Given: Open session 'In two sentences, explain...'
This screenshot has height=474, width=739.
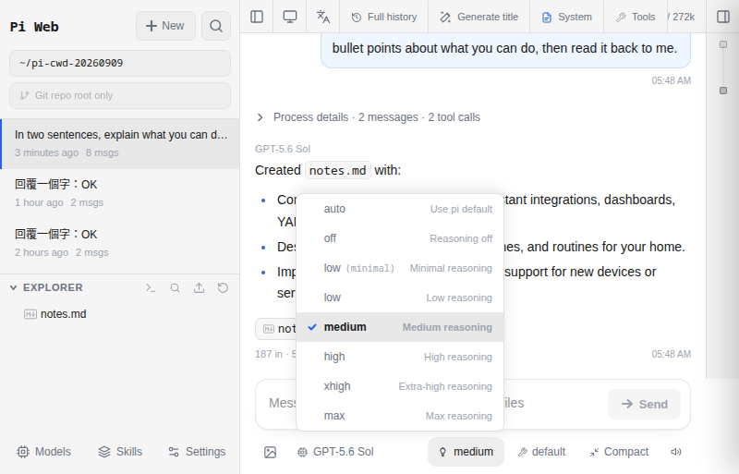Looking at the screenshot, I should coord(120,144).
